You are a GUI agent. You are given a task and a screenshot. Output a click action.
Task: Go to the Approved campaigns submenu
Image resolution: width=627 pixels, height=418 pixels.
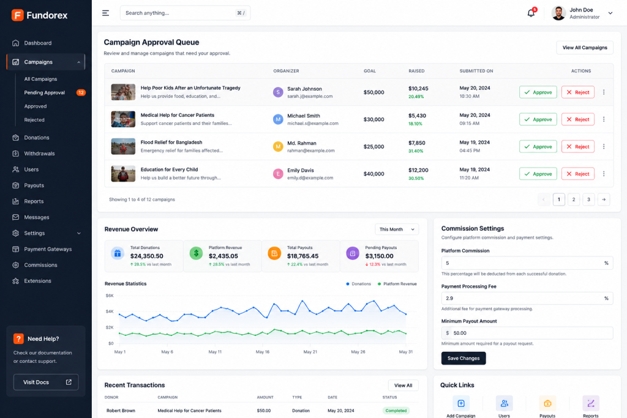(35, 106)
